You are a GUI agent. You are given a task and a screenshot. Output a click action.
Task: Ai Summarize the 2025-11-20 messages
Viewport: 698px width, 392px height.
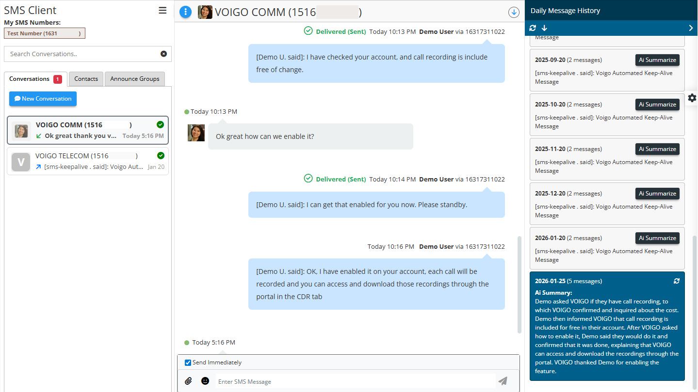click(x=657, y=149)
